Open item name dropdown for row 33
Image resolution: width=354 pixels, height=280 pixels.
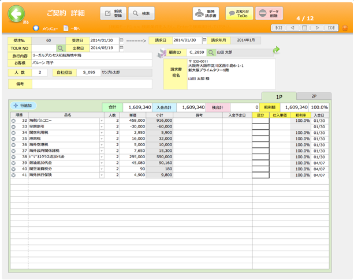(x=102, y=127)
